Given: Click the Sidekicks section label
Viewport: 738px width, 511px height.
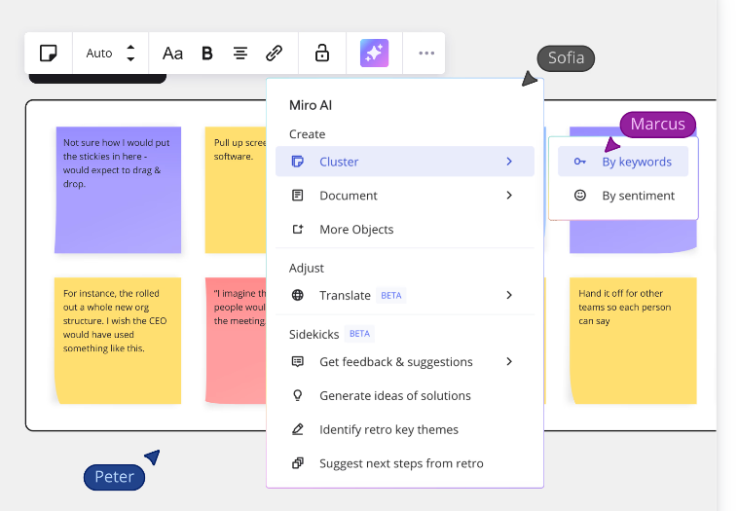Looking at the screenshot, I should pyautogui.click(x=314, y=334).
